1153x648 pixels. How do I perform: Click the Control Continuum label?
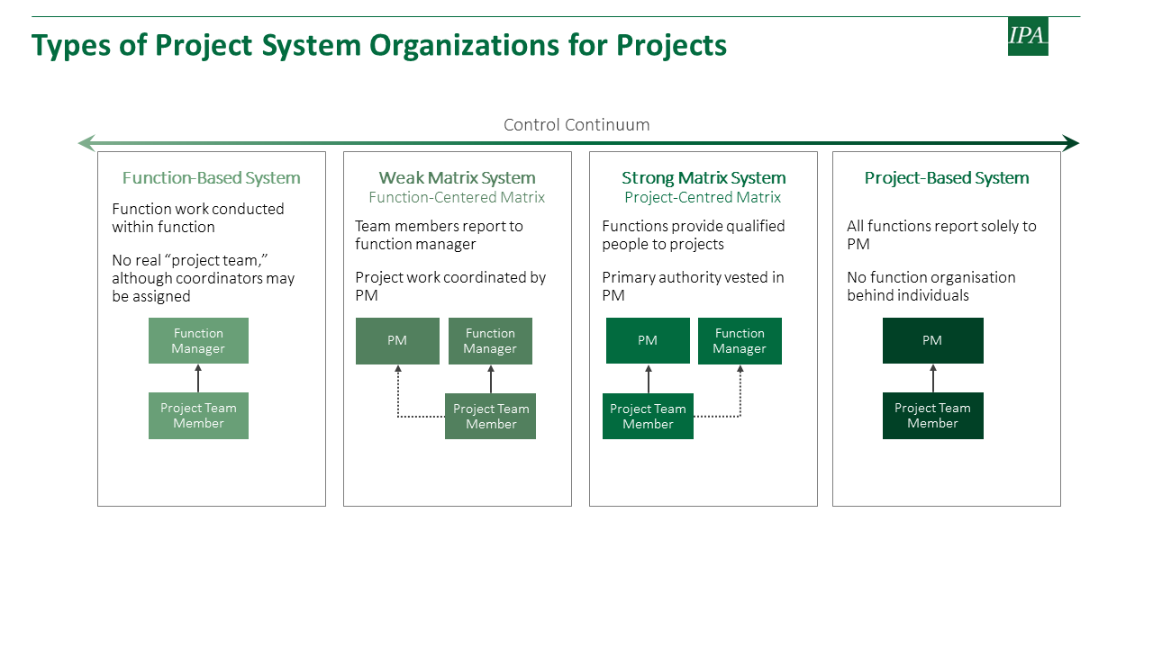pyautogui.click(x=576, y=125)
